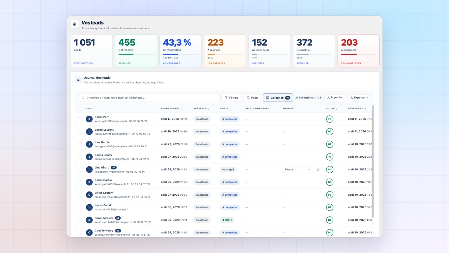449x253 pixels.
Task: Click the score 86 circle for Karim Garcia
Action: pyautogui.click(x=330, y=182)
